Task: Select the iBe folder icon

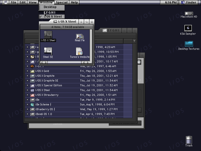Action: click(x=32, y=100)
